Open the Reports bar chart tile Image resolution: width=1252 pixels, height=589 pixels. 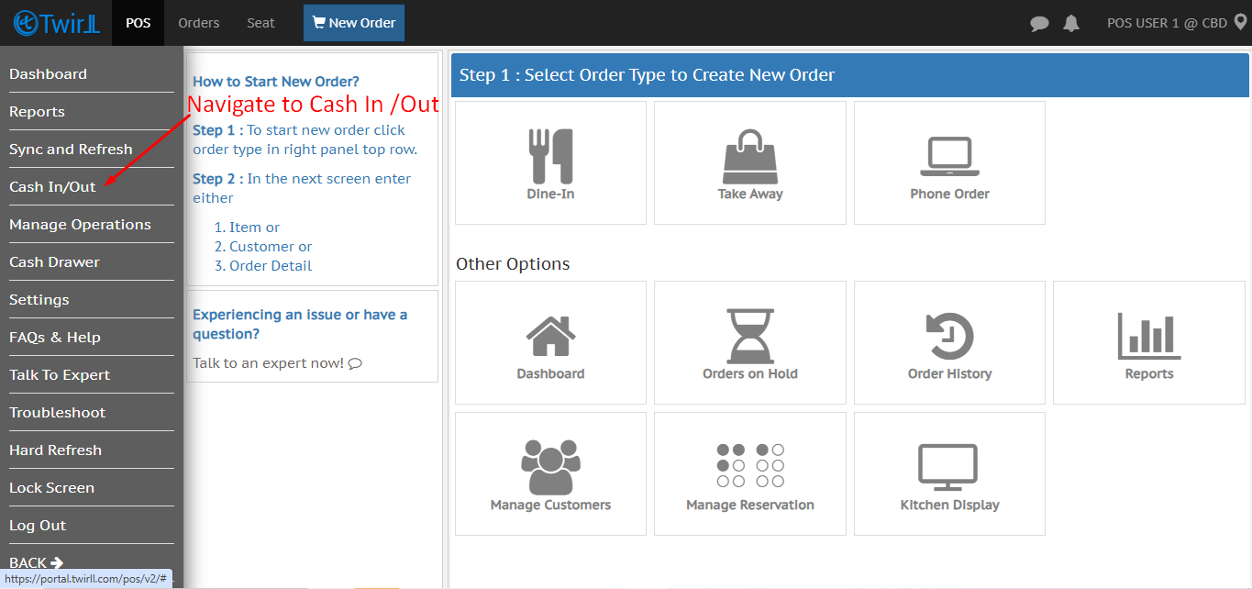pyautogui.click(x=1148, y=336)
